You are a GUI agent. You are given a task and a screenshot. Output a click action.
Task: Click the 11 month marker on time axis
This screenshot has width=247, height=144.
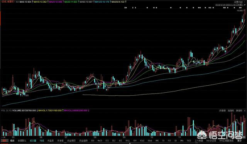pyautogui.click(x=179, y=137)
